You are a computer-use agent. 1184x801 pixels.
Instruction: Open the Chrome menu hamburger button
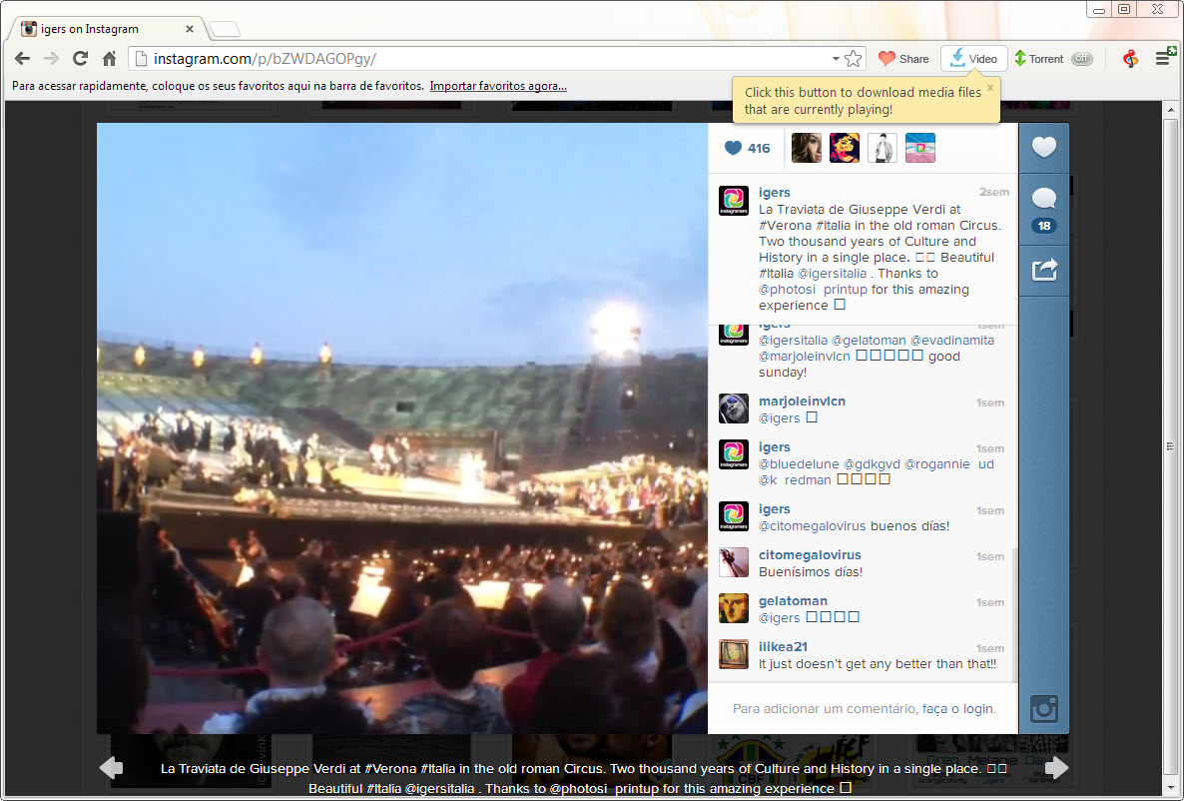coord(1163,59)
